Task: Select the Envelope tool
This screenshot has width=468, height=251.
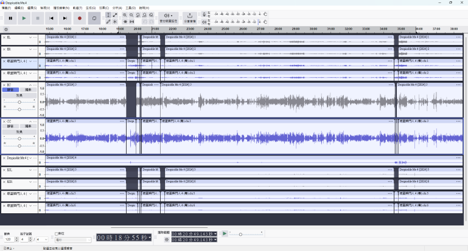Action: pyautogui.click(x=115, y=15)
